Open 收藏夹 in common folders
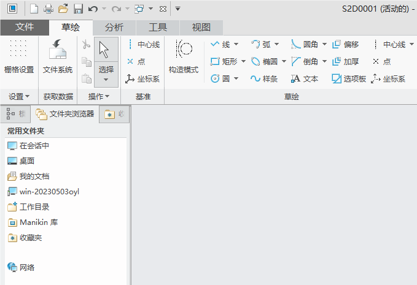The image size is (417, 285). (25, 238)
